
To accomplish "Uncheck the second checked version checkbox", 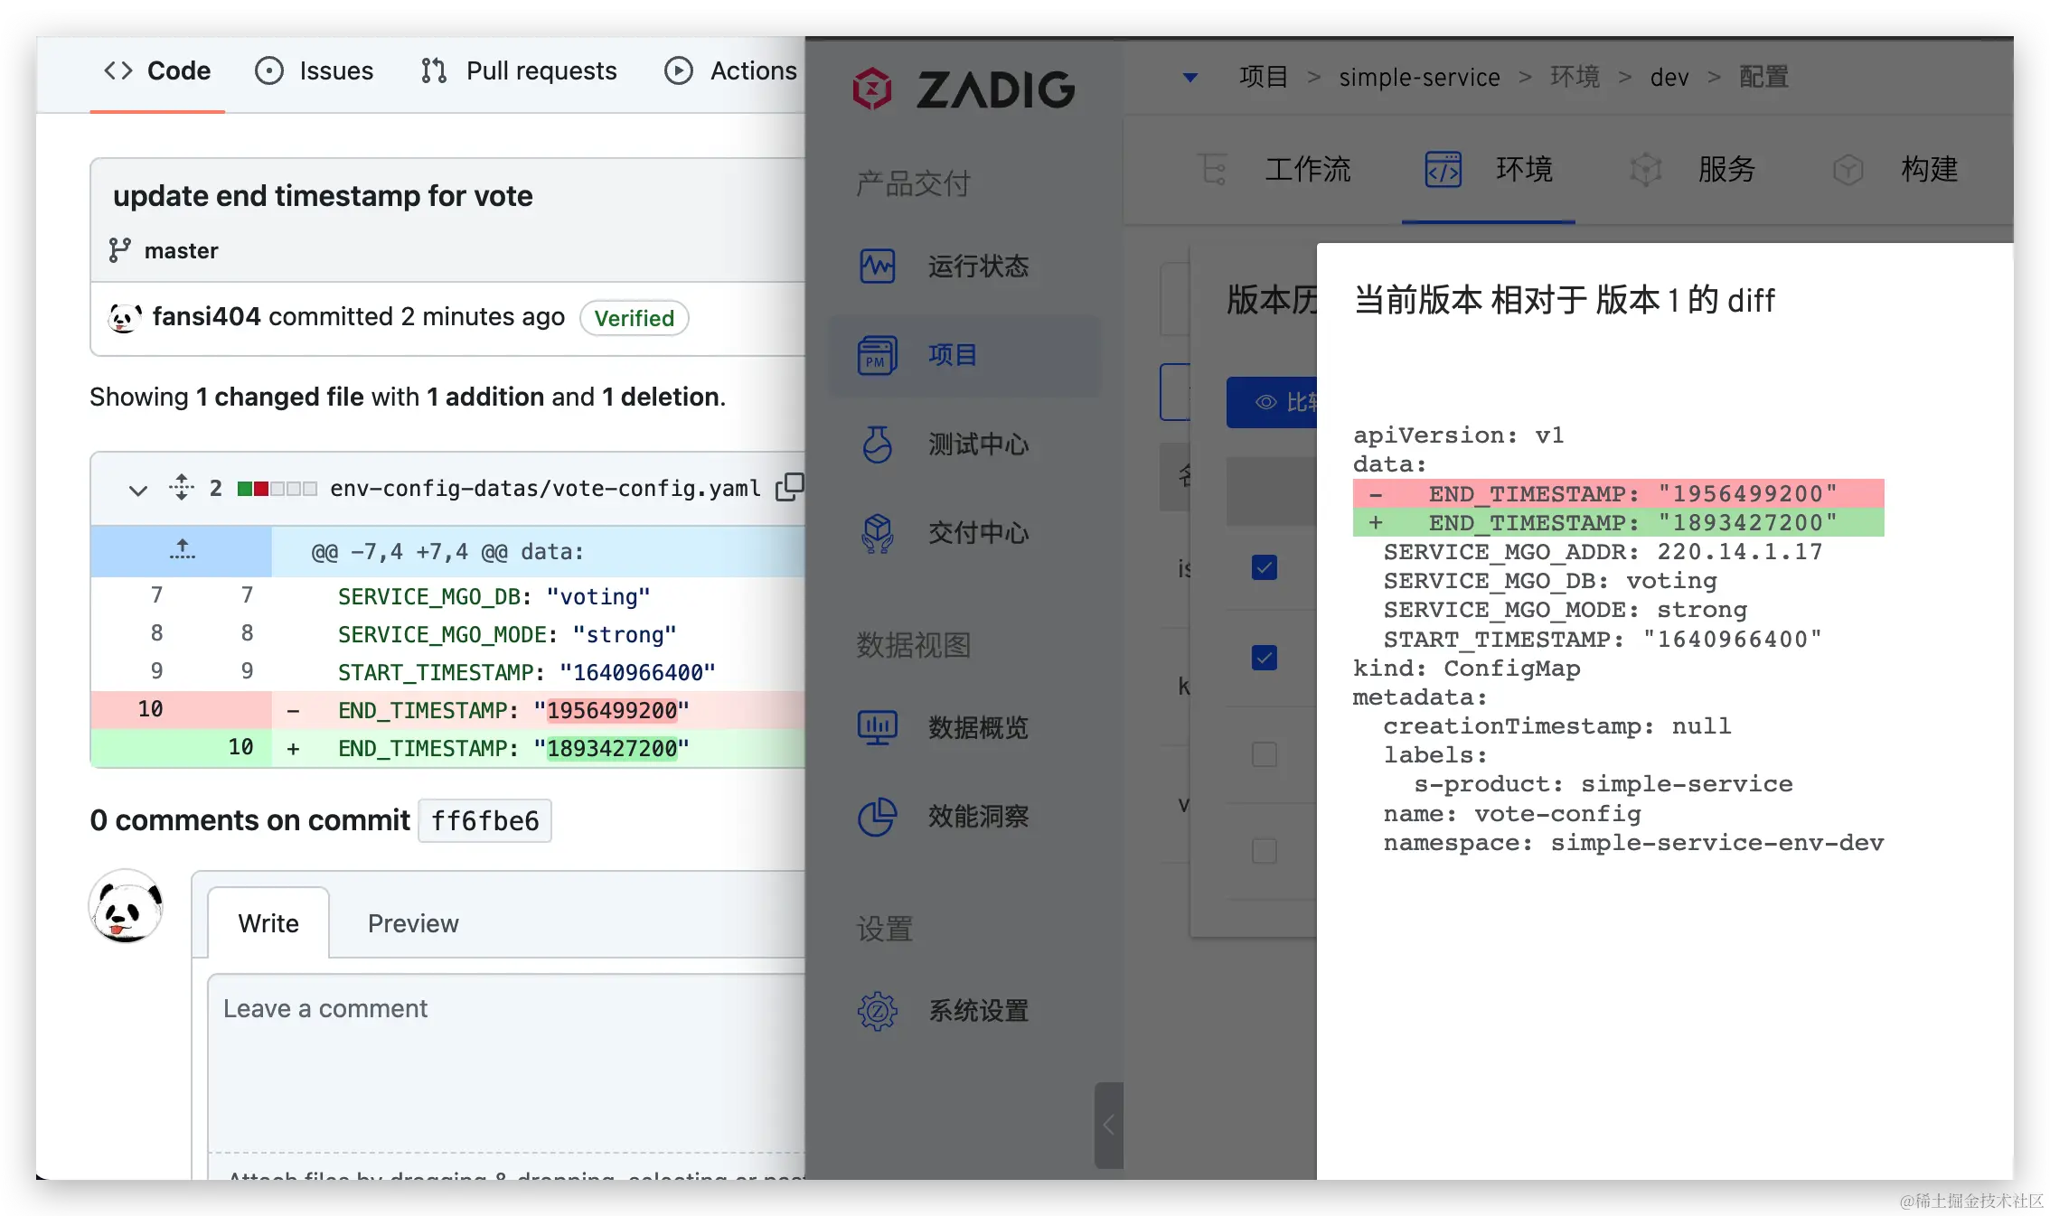I will point(1264,657).
